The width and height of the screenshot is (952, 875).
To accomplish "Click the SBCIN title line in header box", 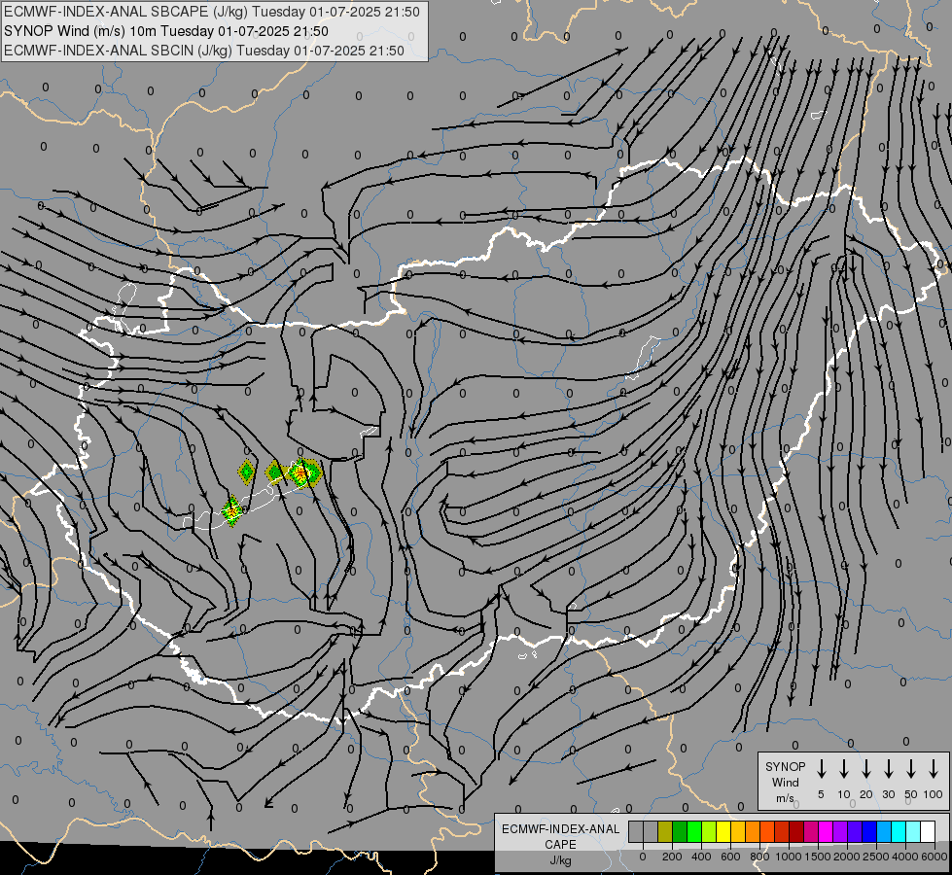I will tap(204, 51).
